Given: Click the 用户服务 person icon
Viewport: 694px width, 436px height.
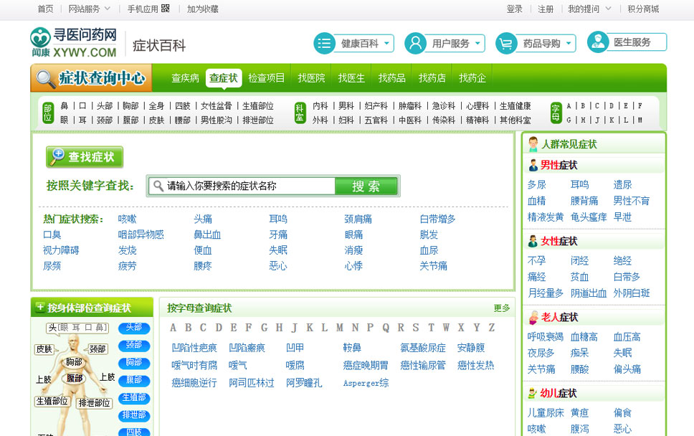Looking at the screenshot, I should coord(415,43).
